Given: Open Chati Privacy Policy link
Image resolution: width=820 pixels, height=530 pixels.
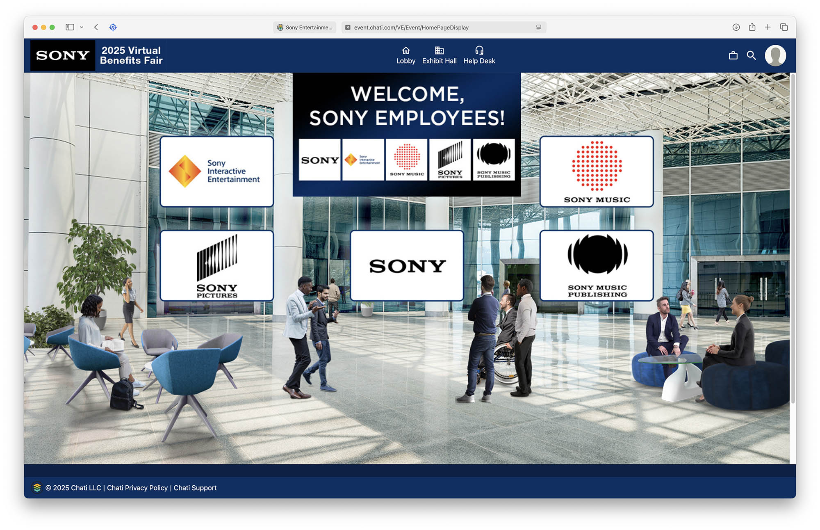Looking at the screenshot, I should point(137,488).
